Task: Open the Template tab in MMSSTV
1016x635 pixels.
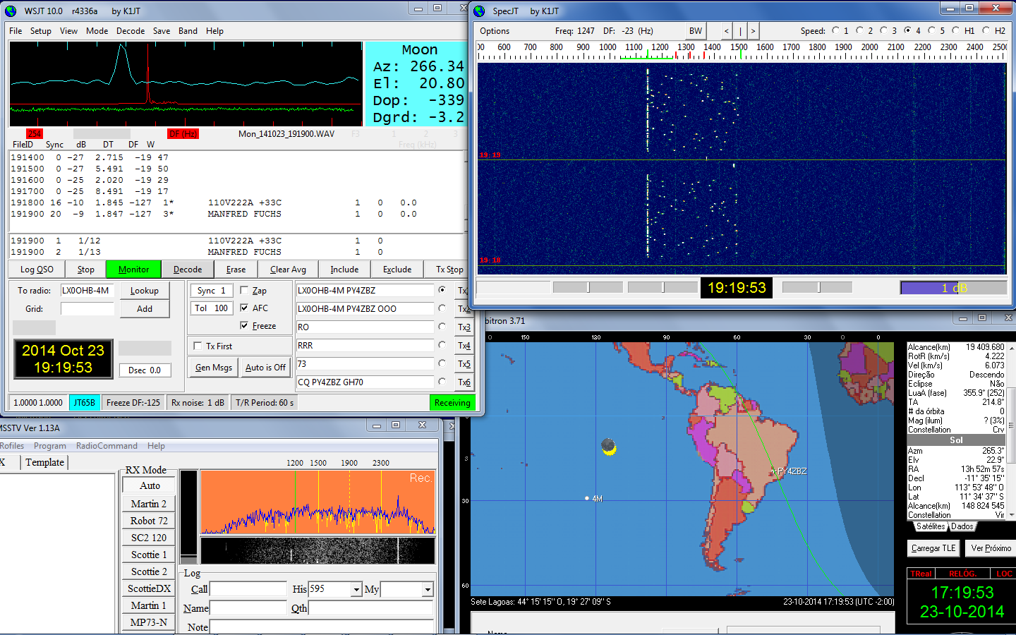Action: (45, 462)
